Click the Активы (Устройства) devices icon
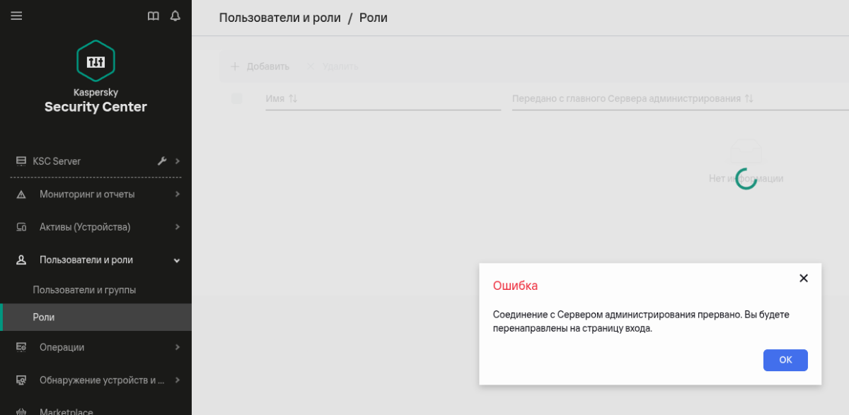This screenshot has height=415, width=849. tap(21, 228)
